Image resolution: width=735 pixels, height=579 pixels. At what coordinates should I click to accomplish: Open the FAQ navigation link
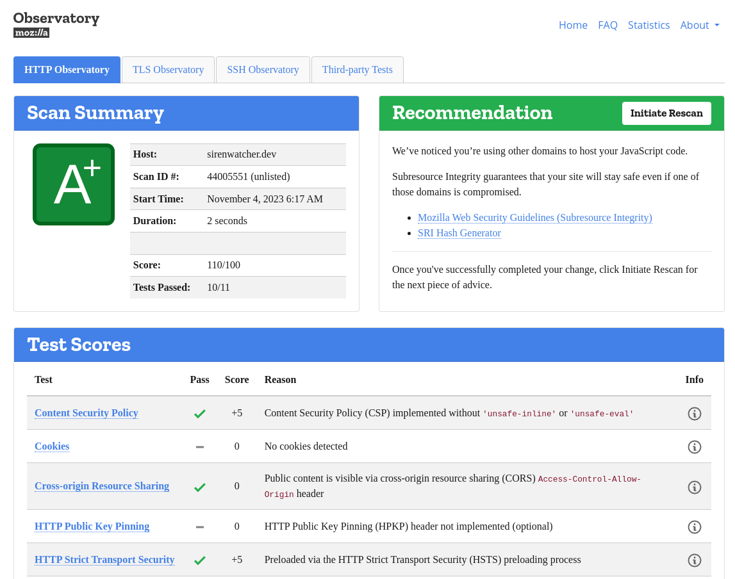coord(607,25)
